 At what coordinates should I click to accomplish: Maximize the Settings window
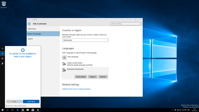click(x=136, y=20)
